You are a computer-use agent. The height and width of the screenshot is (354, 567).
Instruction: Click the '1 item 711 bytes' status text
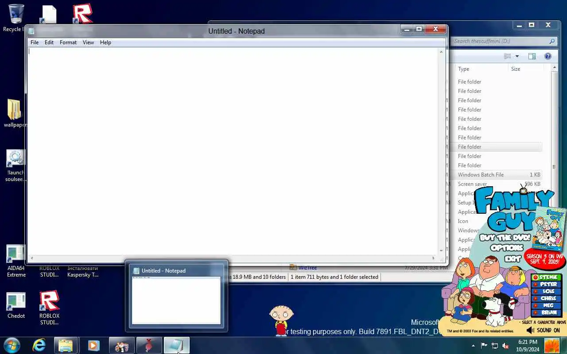(x=334, y=277)
